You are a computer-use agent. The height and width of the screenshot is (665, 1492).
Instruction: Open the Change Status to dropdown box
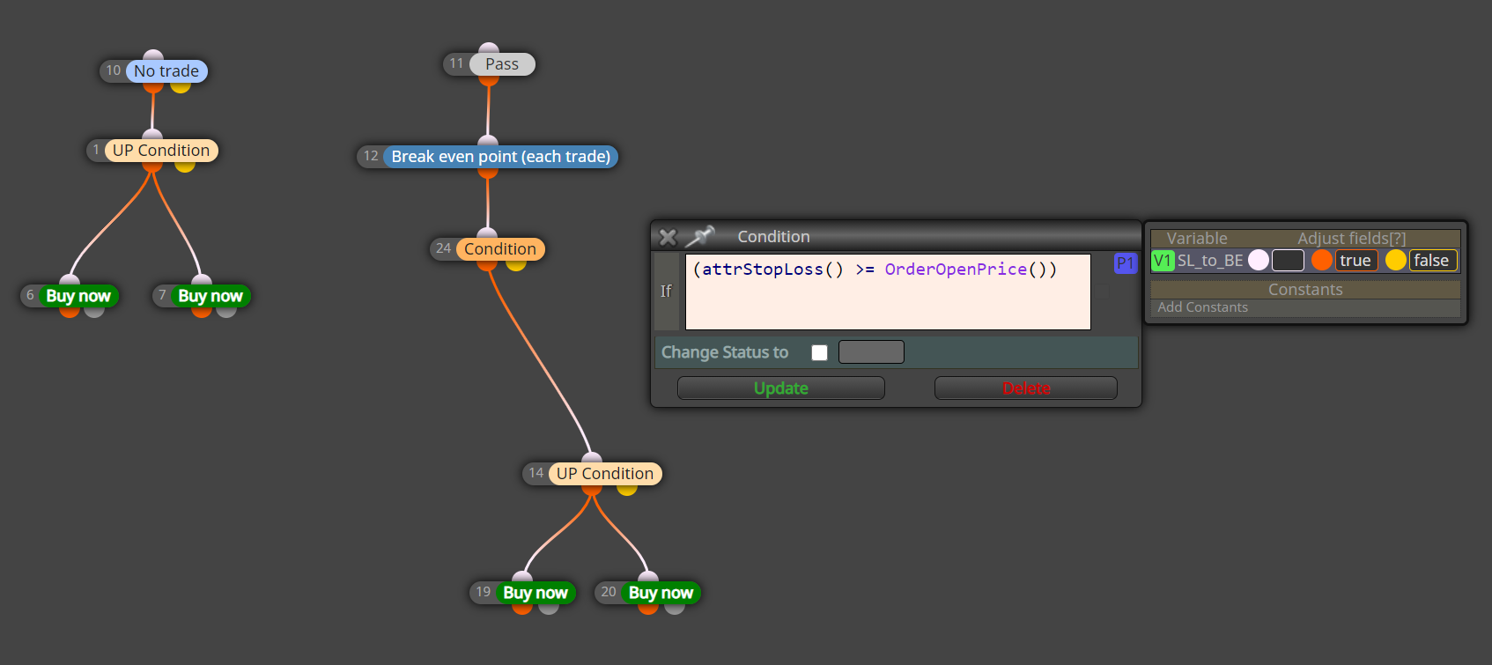point(871,352)
